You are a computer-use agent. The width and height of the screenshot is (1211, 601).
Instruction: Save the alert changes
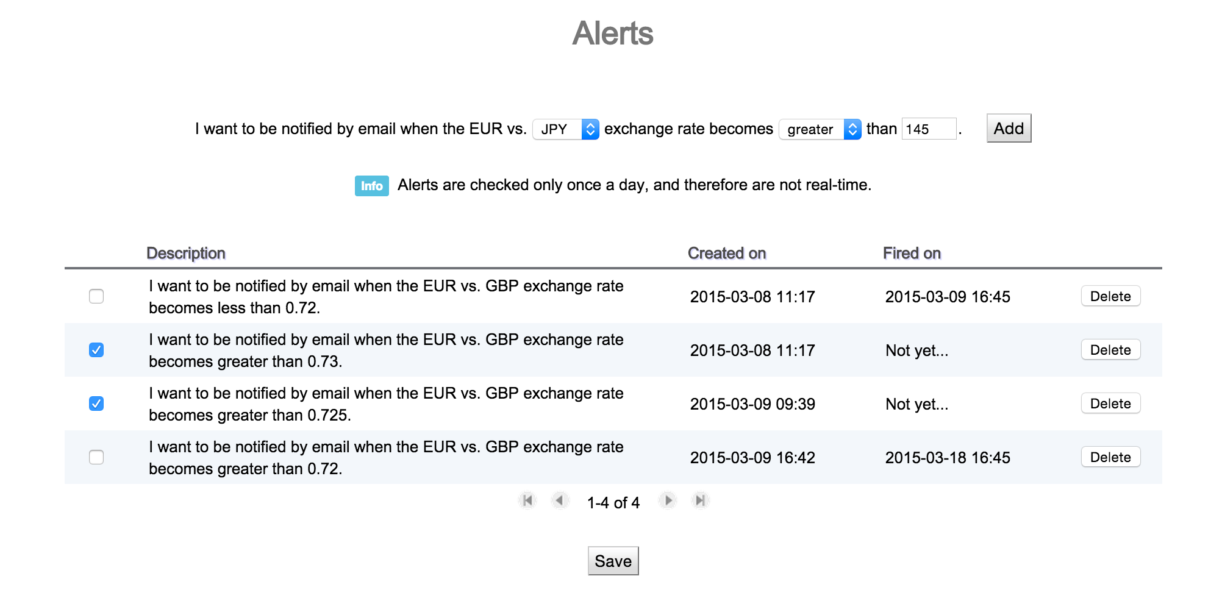click(613, 561)
